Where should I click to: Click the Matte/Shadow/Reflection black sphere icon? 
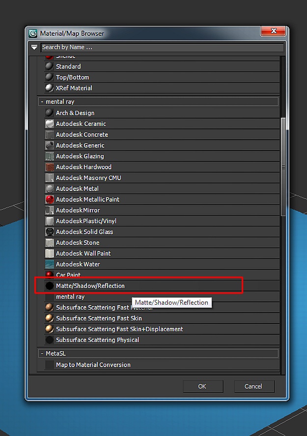50,286
